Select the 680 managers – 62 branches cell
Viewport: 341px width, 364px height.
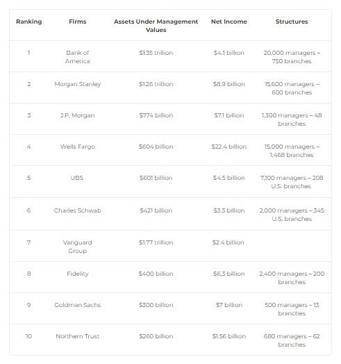[x=292, y=340]
